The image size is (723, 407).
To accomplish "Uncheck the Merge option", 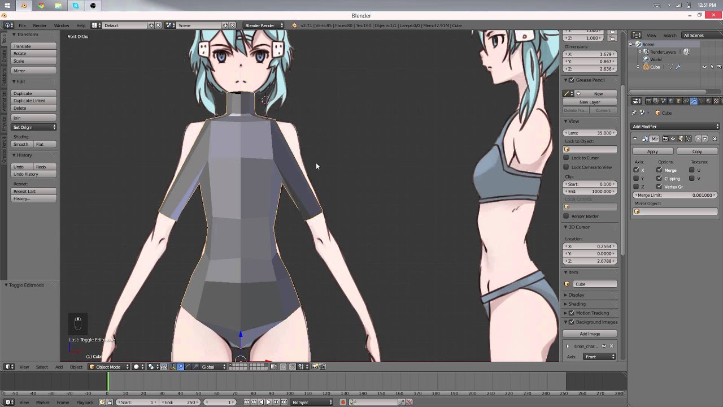I will coord(659,170).
